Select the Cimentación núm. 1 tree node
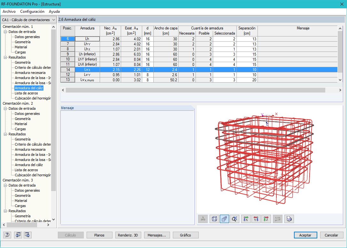 (x=18, y=27)
